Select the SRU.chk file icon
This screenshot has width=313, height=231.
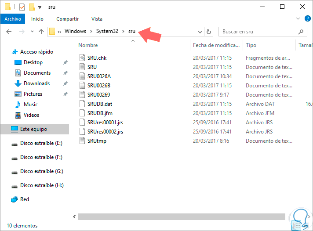[82, 58]
